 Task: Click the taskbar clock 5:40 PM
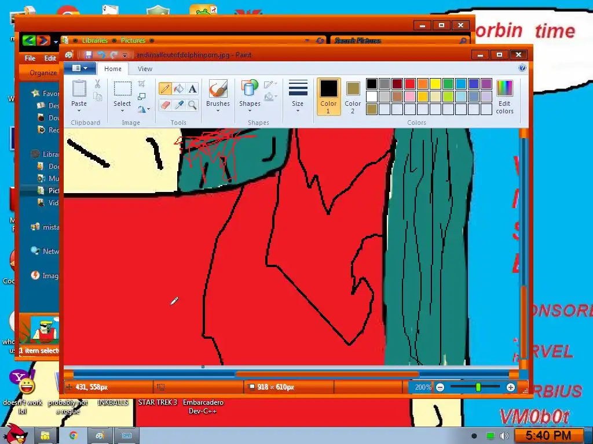click(548, 436)
